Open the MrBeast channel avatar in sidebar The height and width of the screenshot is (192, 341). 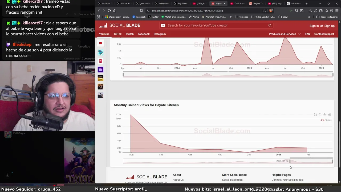100,52
